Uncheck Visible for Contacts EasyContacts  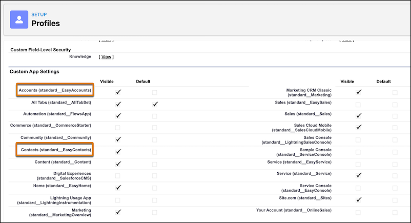click(118, 152)
